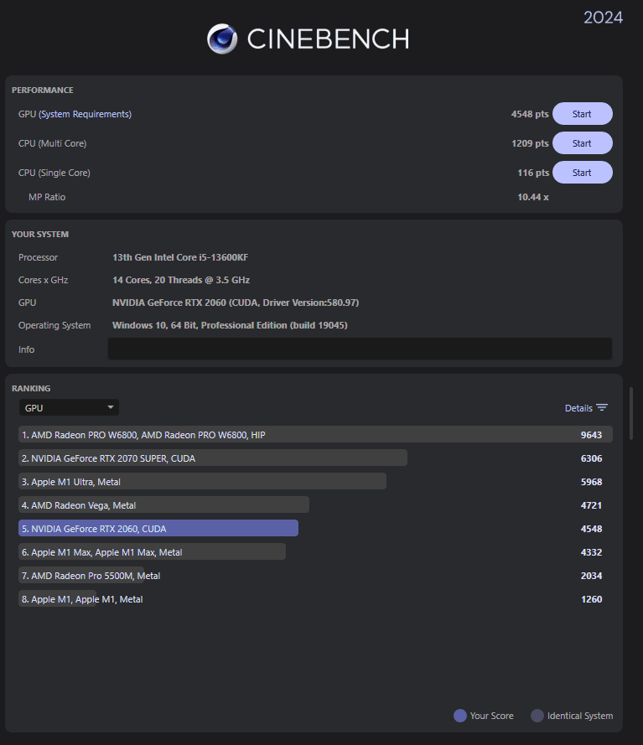This screenshot has width=643, height=745.
Task: Select AMD Radeon Vega, Metal row
Action: (315, 505)
